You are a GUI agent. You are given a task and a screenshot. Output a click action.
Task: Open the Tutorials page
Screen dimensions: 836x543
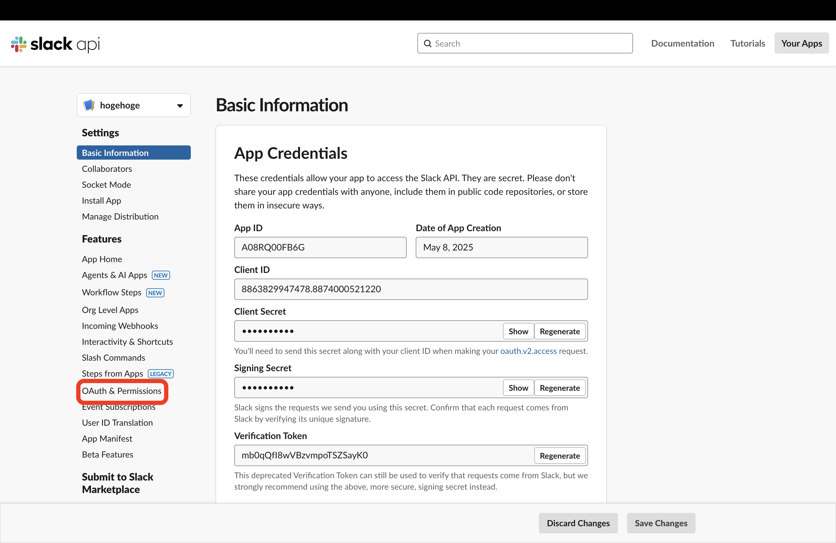747,43
